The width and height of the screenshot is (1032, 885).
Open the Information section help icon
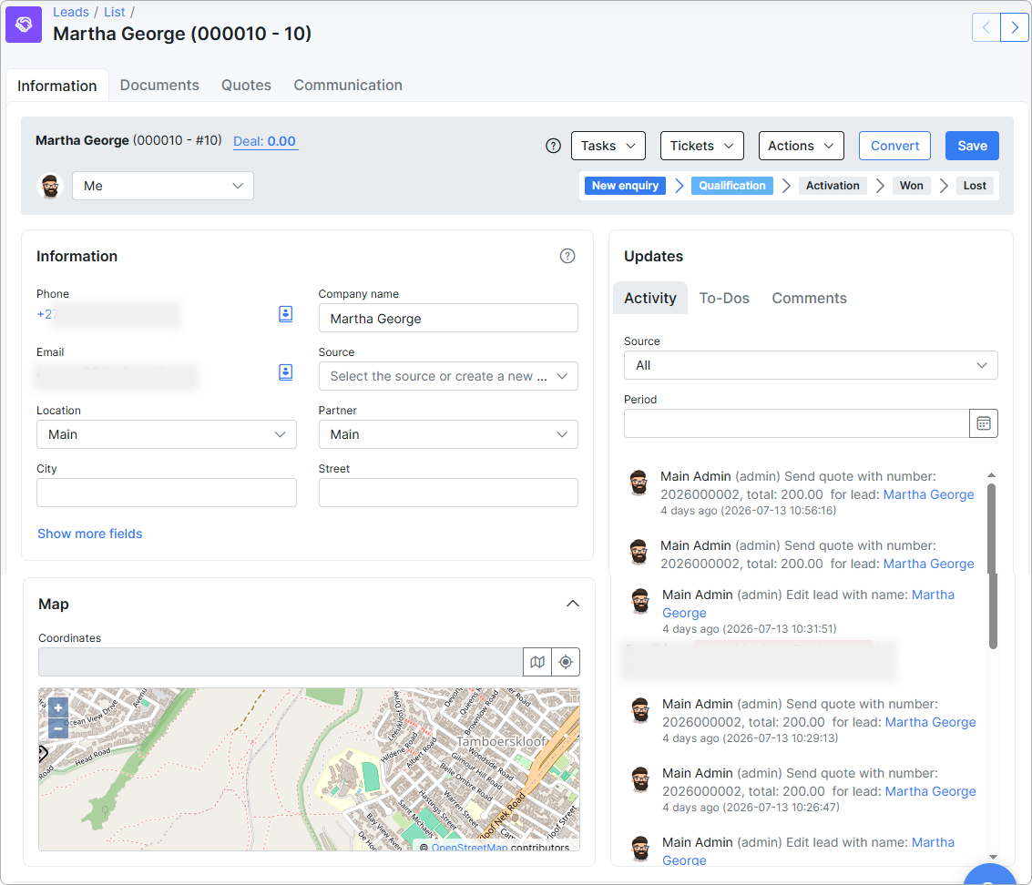coord(567,256)
